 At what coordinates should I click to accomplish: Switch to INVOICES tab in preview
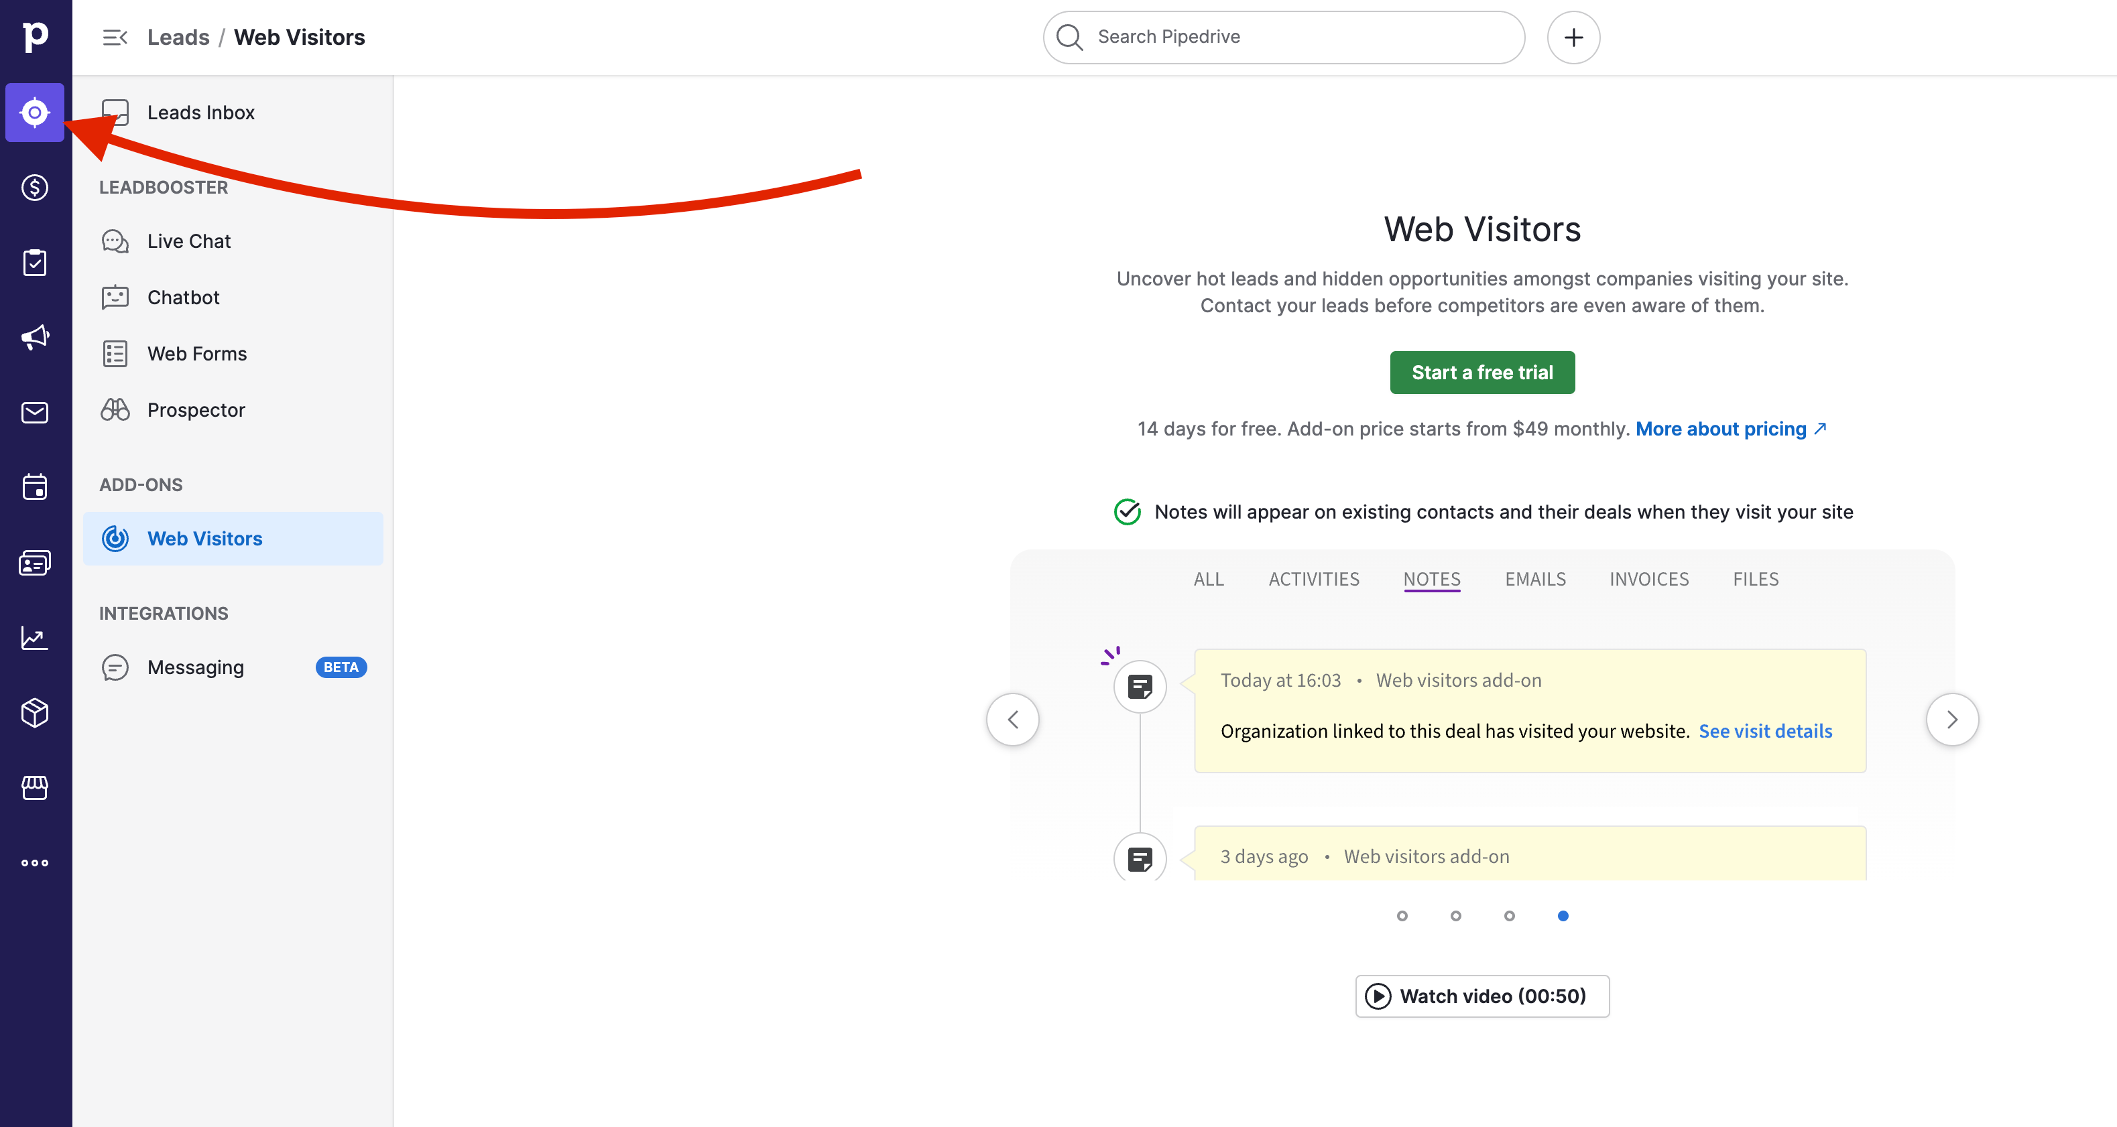pyautogui.click(x=1648, y=579)
